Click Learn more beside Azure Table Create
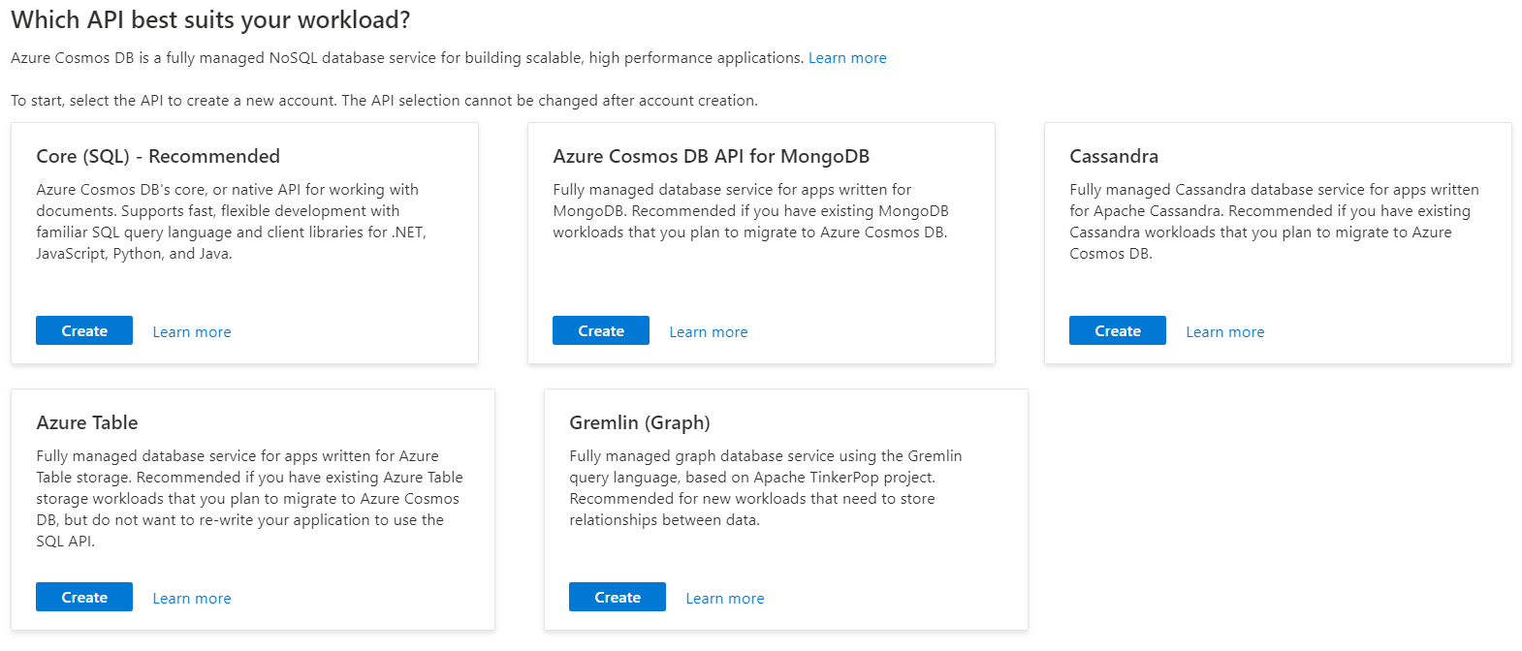 [x=192, y=599]
